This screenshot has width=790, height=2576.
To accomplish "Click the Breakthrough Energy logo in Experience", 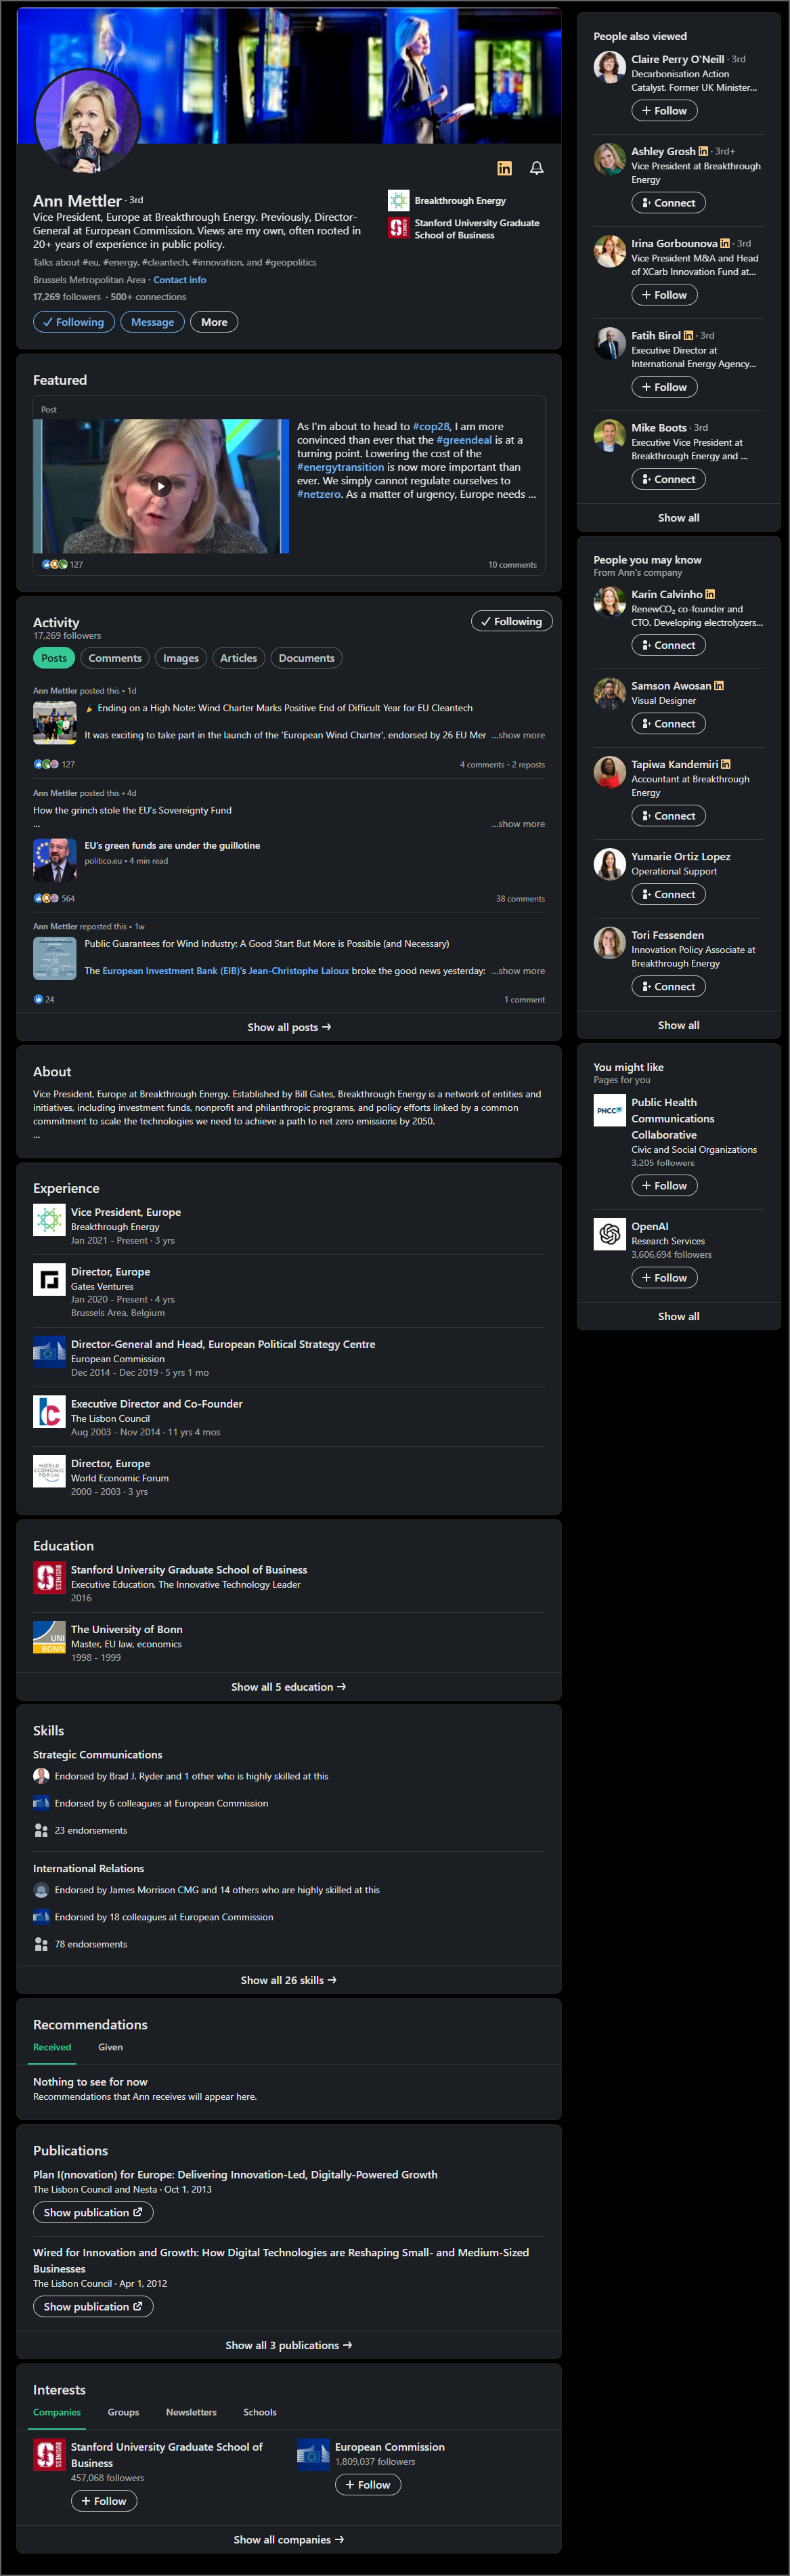I will 49,1220.
